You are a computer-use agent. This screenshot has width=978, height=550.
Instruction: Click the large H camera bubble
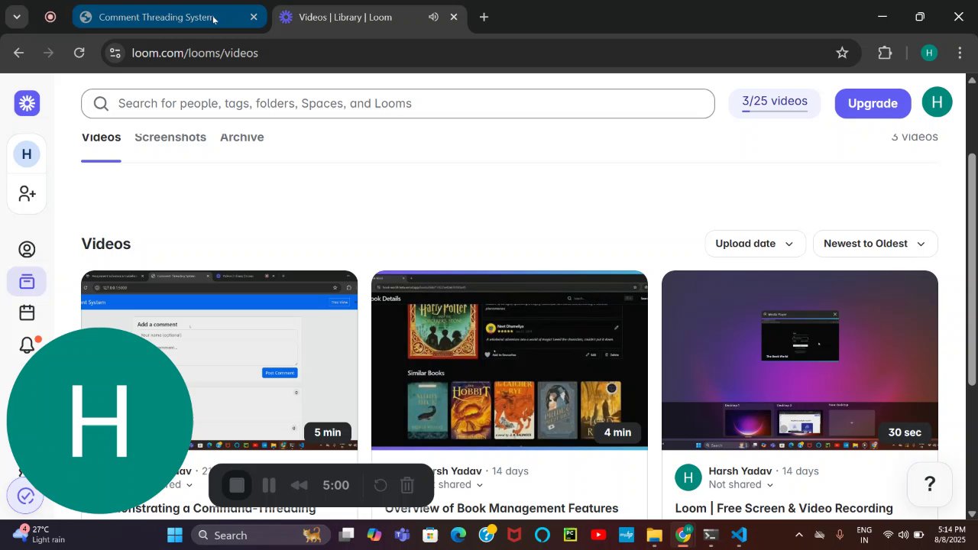pos(100,421)
